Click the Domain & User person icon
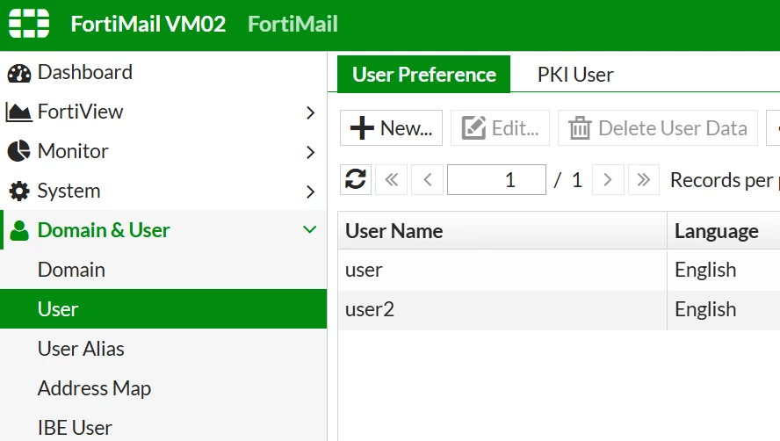Viewport: 780px width, 441px height. pyautogui.click(x=19, y=230)
